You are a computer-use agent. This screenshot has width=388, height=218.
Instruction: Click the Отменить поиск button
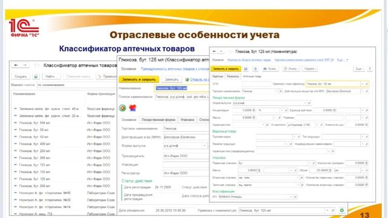click(x=78, y=76)
